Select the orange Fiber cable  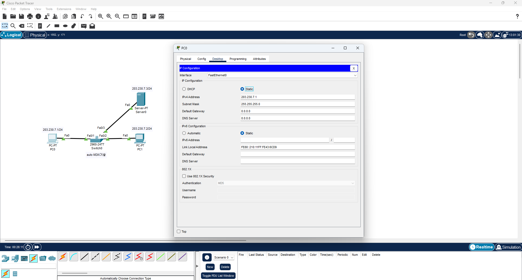(106, 257)
